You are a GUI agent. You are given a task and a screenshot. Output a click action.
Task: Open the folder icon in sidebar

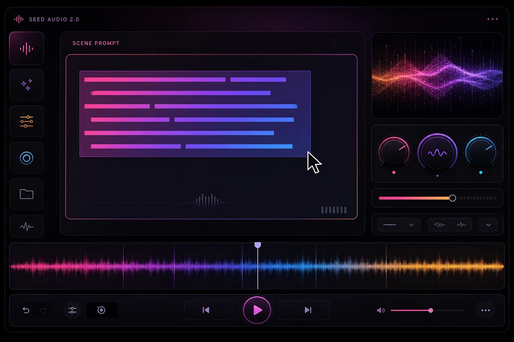click(x=26, y=194)
